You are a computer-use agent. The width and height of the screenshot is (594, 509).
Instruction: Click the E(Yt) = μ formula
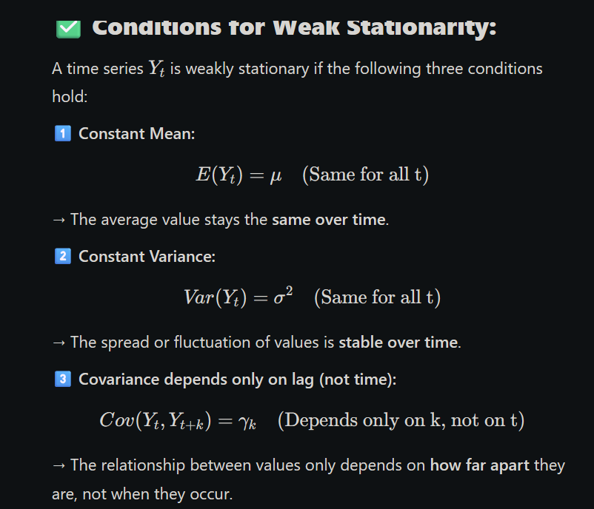(238, 175)
